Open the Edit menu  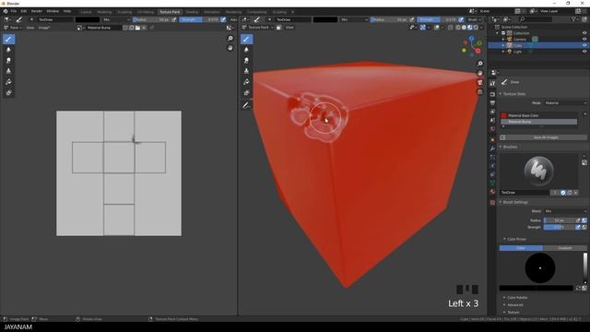24,11
